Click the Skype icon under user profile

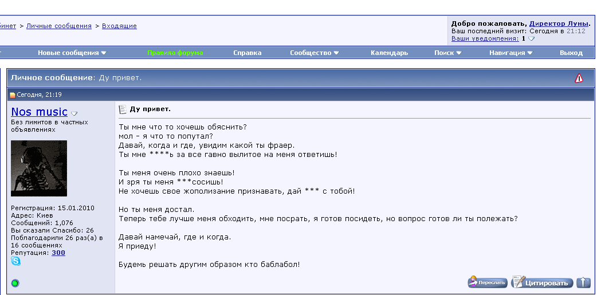(15, 261)
